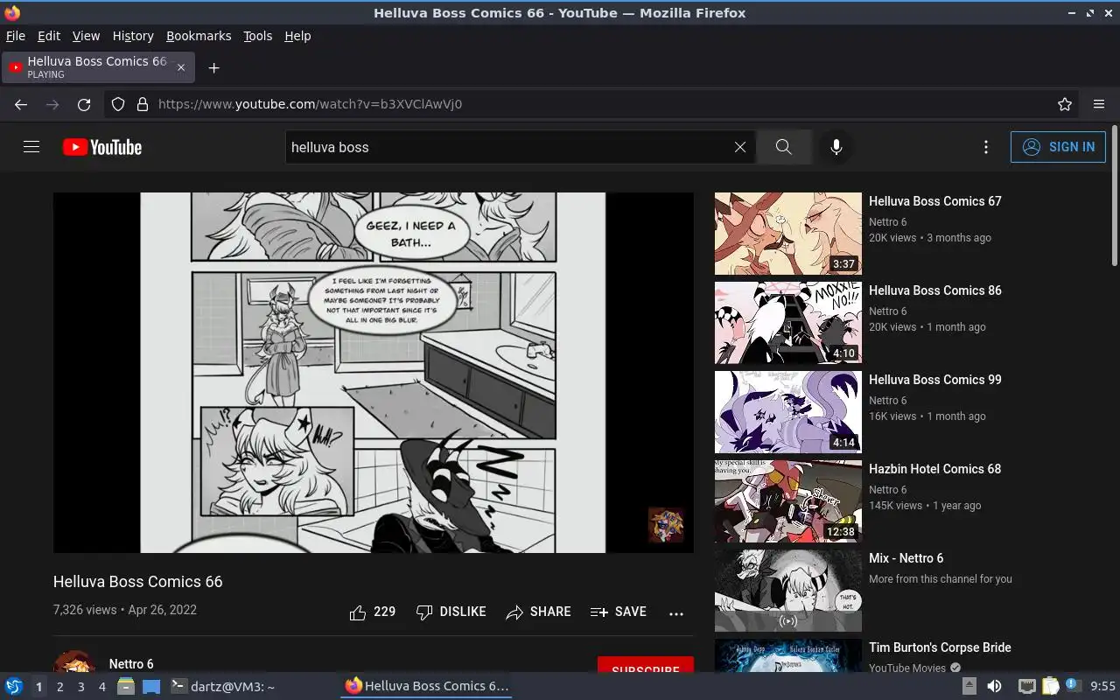The height and width of the screenshot is (700, 1120).
Task: Open the Helluva Boss Comics 99 title
Action: (x=935, y=380)
